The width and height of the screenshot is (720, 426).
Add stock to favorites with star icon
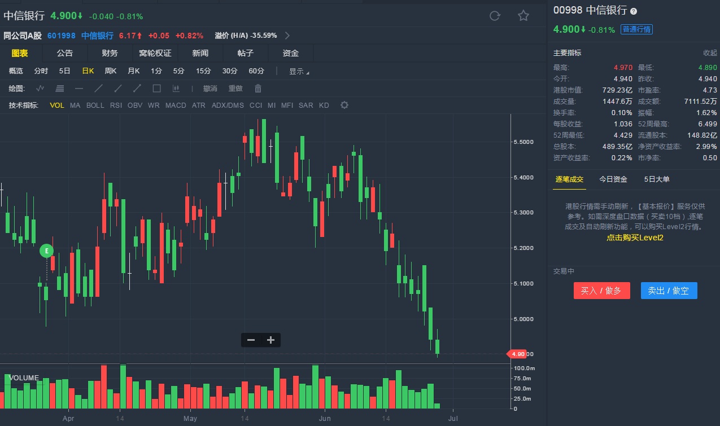[523, 16]
